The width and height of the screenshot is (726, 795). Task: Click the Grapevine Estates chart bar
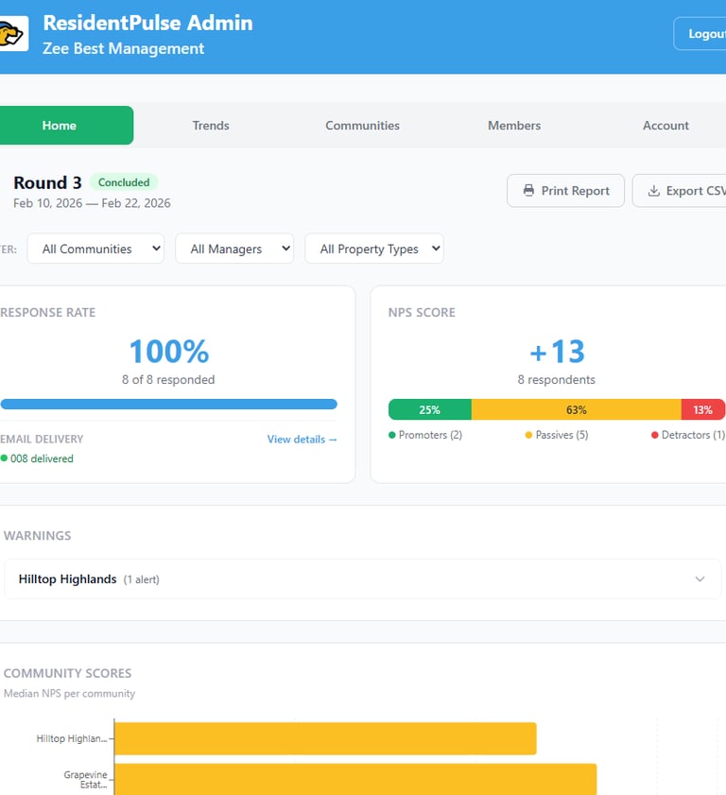click(355, 779)
